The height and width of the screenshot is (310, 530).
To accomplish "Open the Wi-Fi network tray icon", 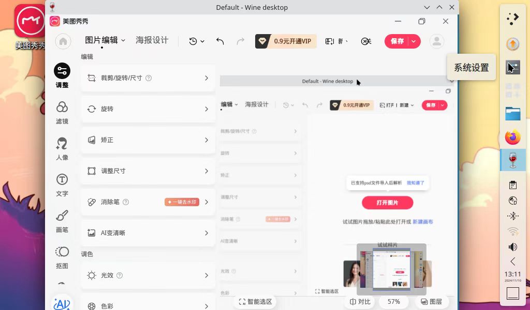I will [x=513, y=231].
